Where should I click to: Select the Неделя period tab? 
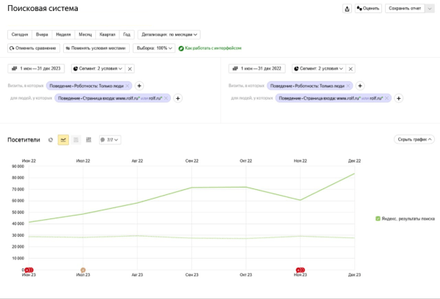pos(63,34)
